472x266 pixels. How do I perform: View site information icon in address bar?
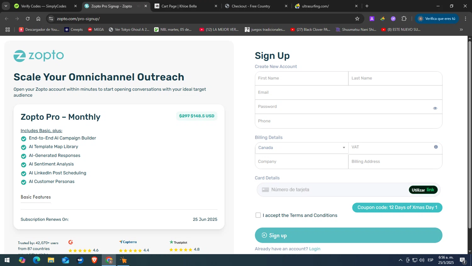point(51,19)
